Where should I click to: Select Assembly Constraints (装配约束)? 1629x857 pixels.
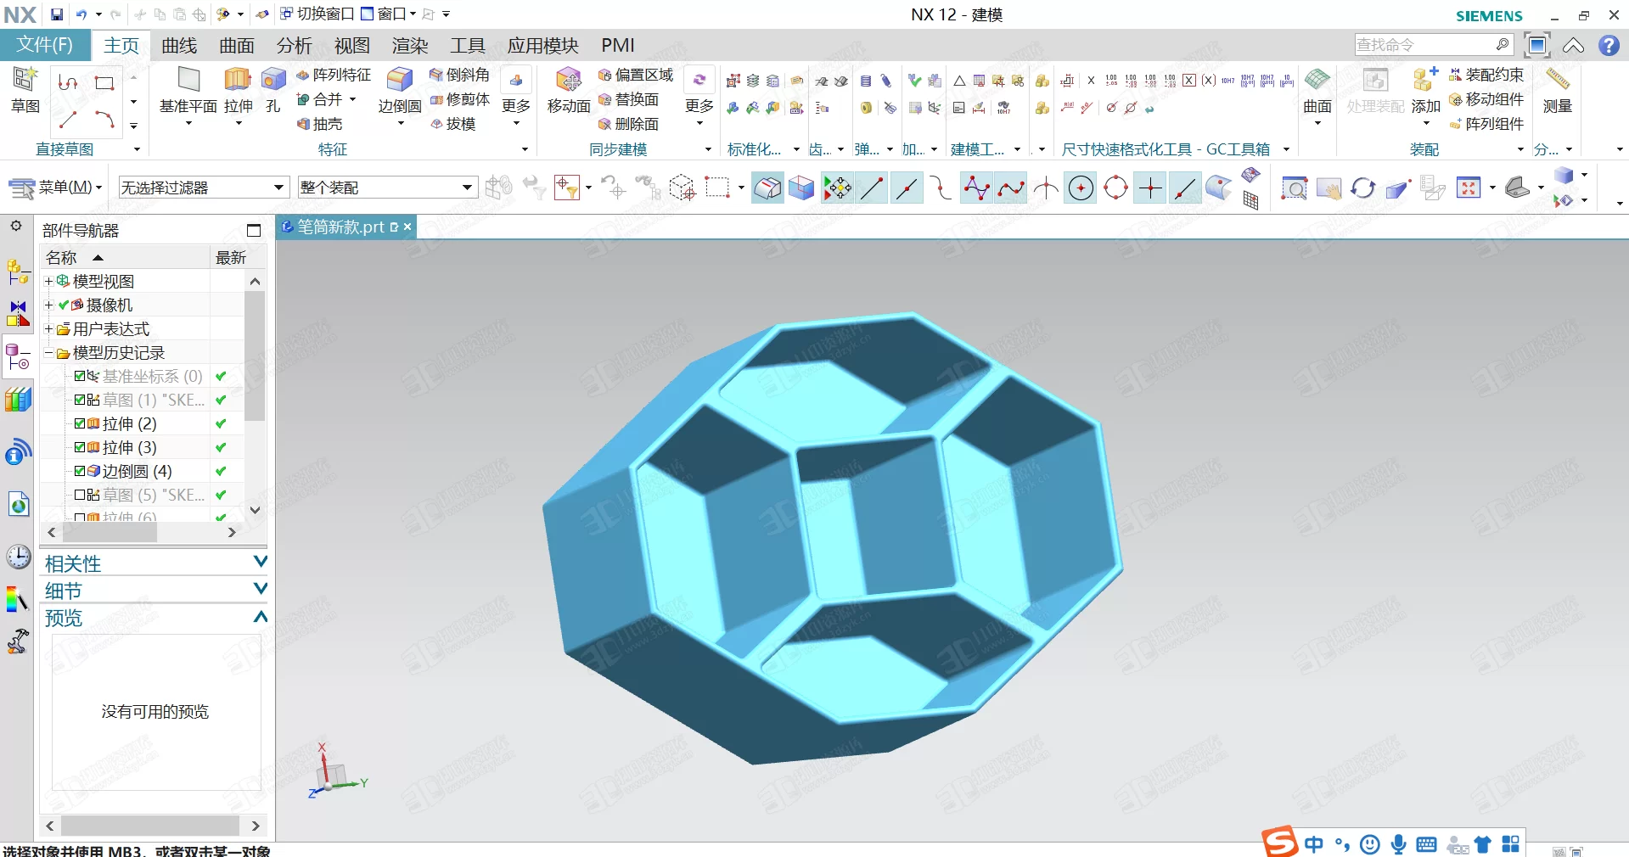click(1486, 75)
